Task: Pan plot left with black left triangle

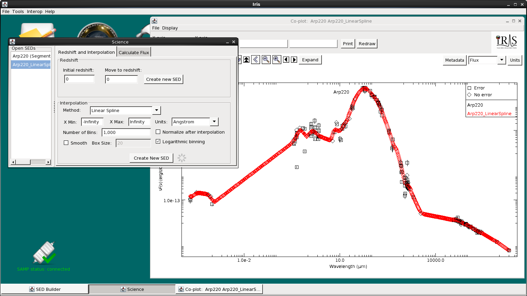Action: click(x=286, y=60)
